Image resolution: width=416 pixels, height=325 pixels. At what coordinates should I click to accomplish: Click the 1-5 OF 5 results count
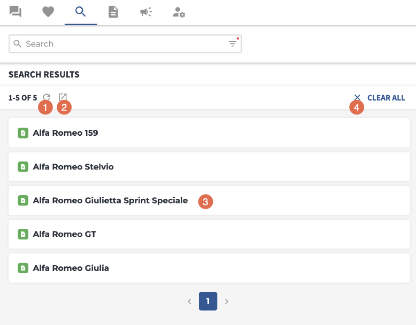pyautogui.click(x=23, y=98)
